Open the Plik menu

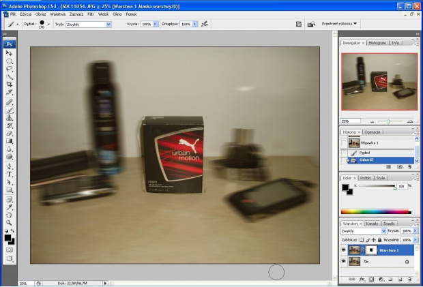(13, 14)
